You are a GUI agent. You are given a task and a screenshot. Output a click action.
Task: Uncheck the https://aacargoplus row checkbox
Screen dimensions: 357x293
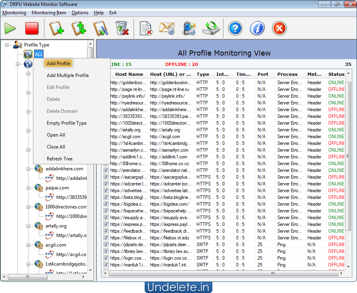pos(106,177)
